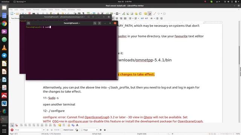Expand the Open file dropdown arrow

(x=20, y=13)
